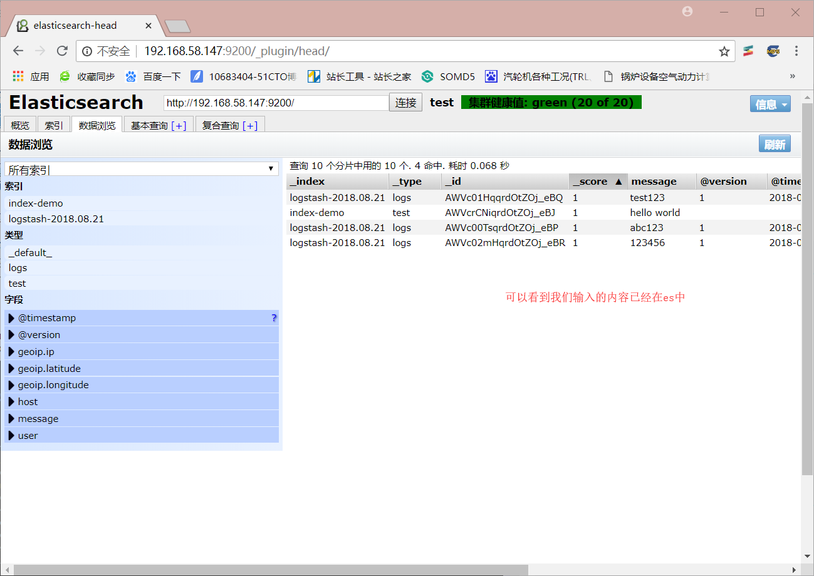Bookmark this page with the star icon
Viewport: 814px width, 576px height.
[724, 51]
